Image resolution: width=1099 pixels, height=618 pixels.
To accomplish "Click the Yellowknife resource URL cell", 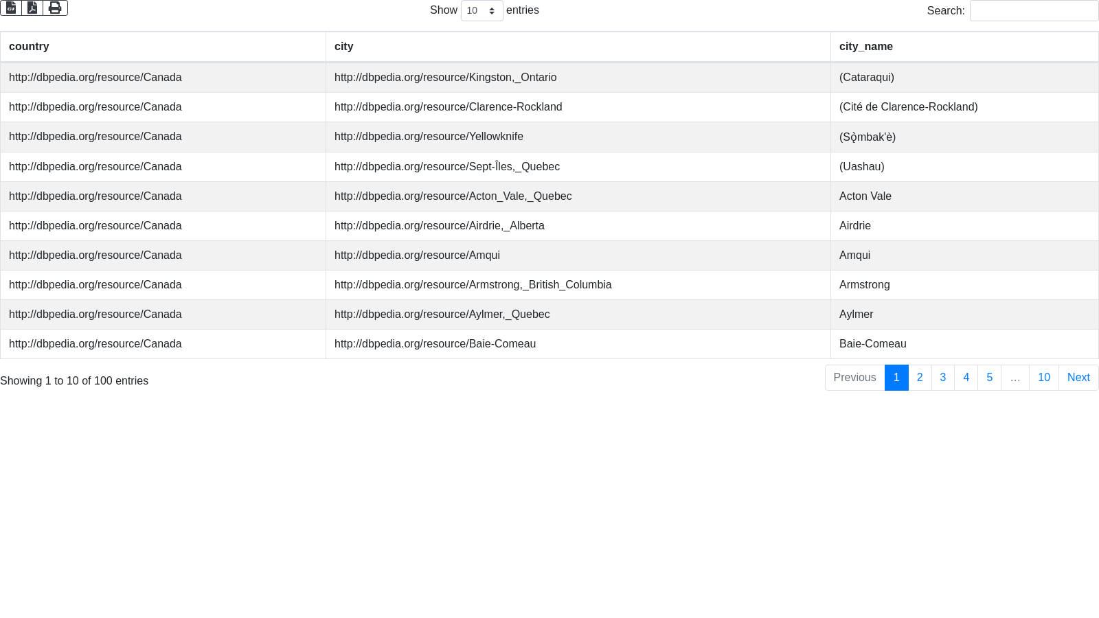I will 429,137.
